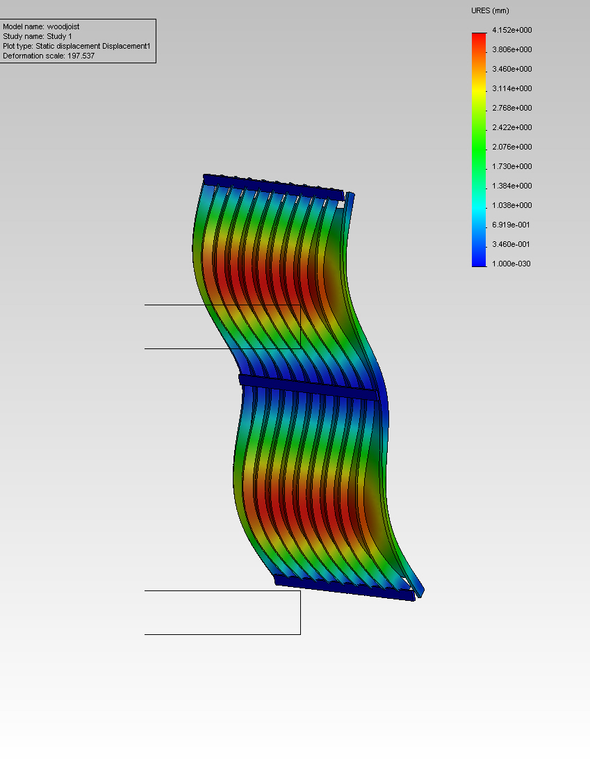Click the legend value 2.076e+000
Viewport: 590px width, 765px height.
pyautogui.click(x=512, y=147)
